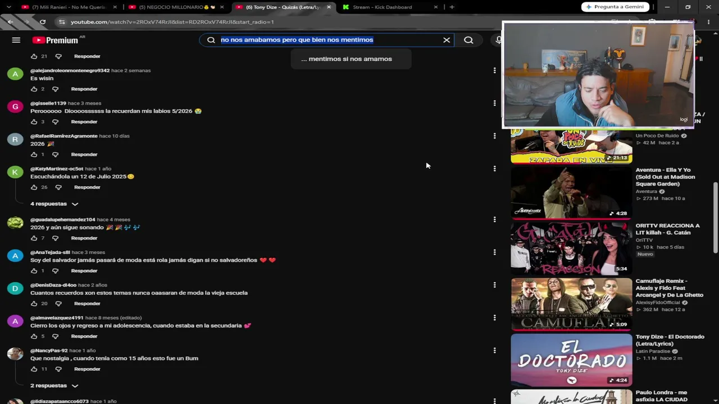The height and width of the screenshot is (404, 719).
Task: Open the @DenisDaza-dl4oo channel link
Action: pos(53,285)
